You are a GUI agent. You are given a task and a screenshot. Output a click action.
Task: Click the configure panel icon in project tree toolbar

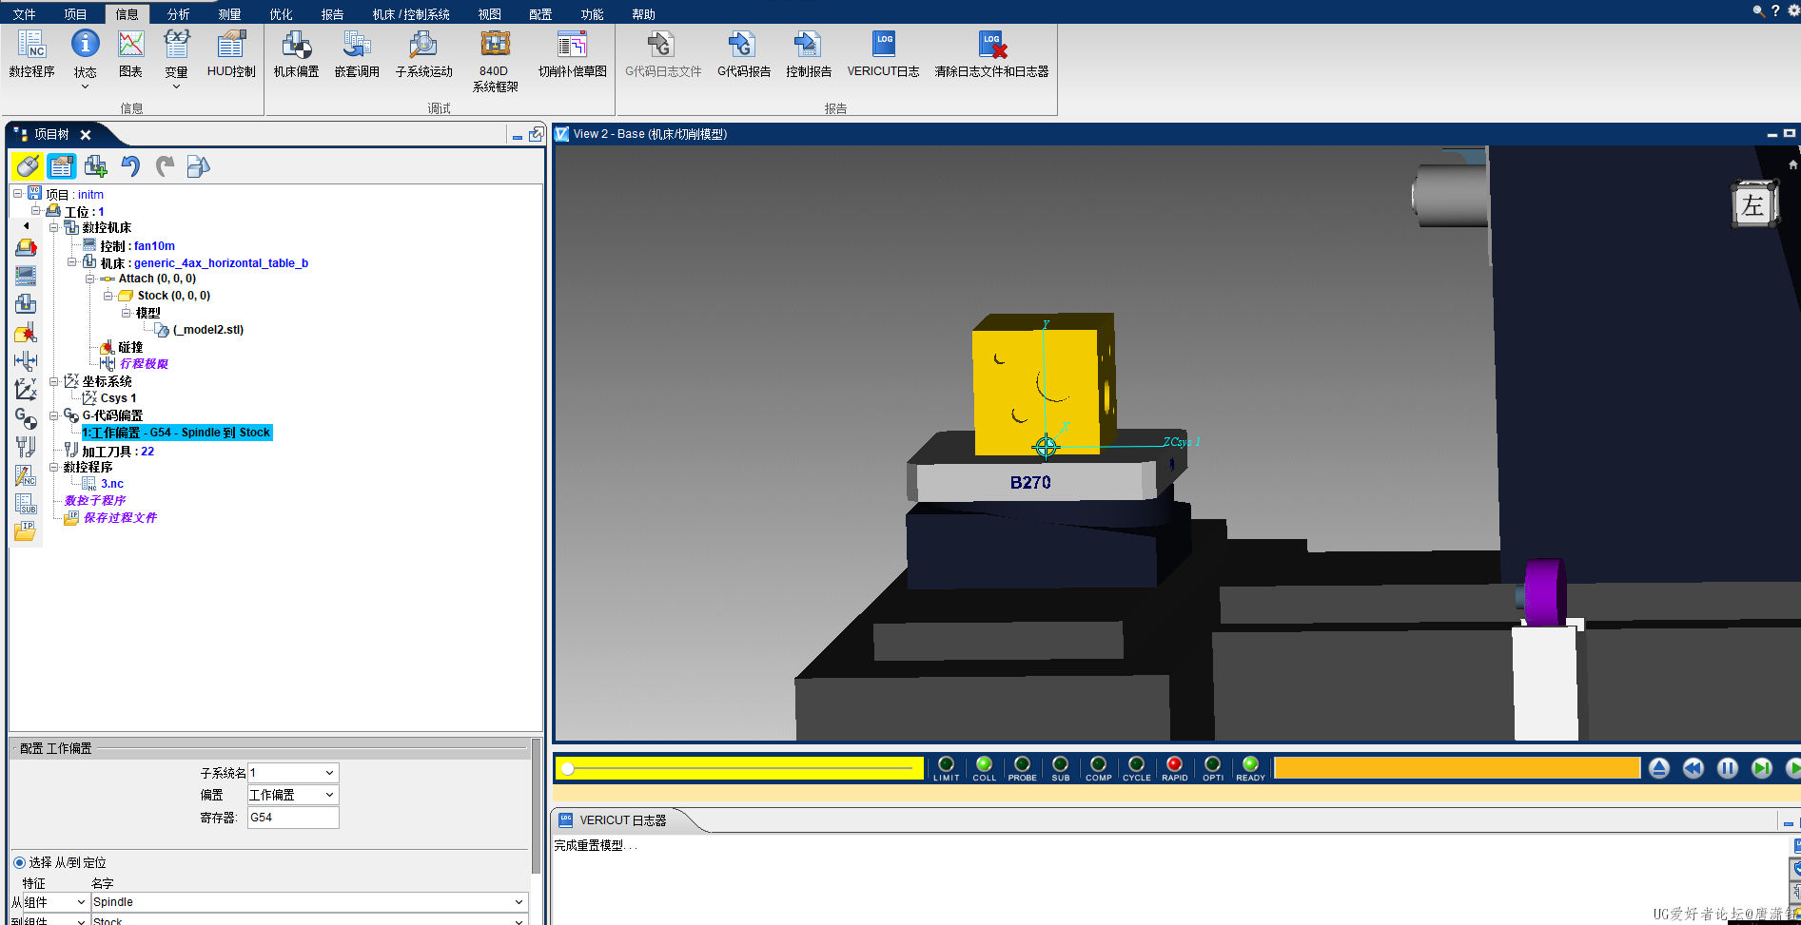pos(62,166)
